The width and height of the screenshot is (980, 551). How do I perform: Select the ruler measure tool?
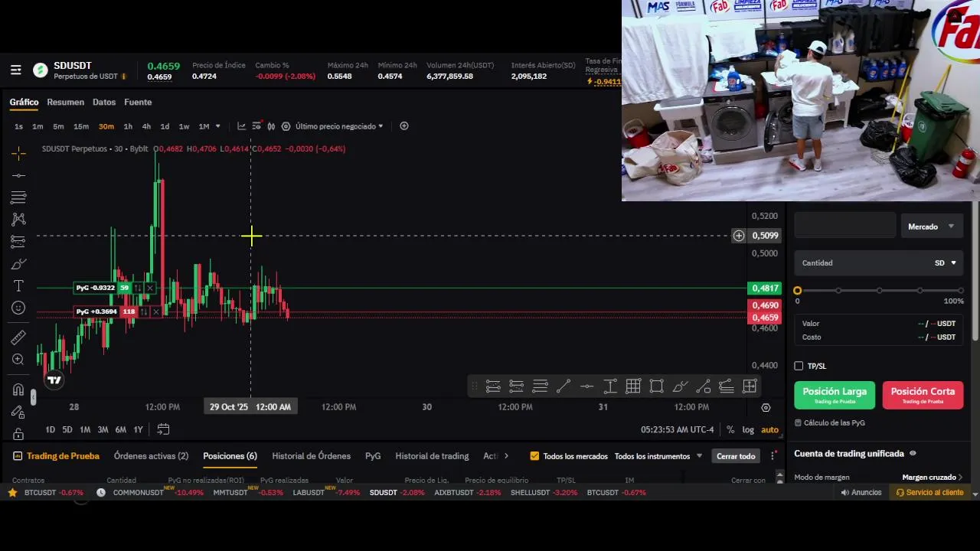coord(18,337)
